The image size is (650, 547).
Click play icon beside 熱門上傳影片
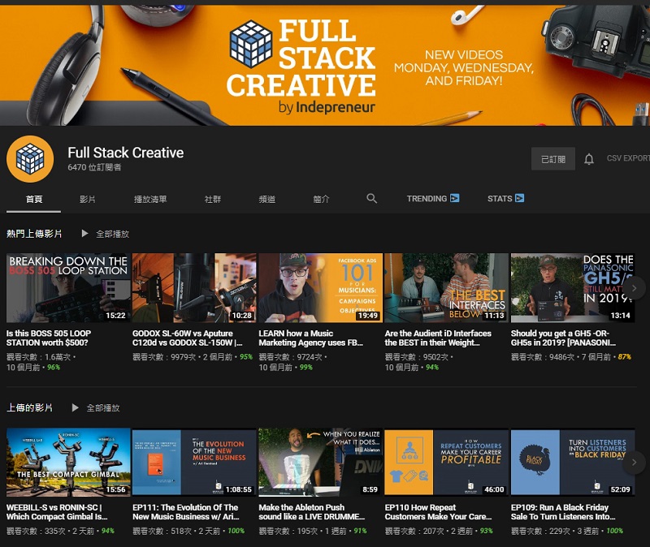(84, 234)
